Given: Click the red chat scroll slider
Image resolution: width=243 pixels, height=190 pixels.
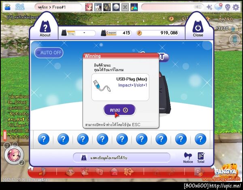Looking at the screenshot, I should click(5, 135).
